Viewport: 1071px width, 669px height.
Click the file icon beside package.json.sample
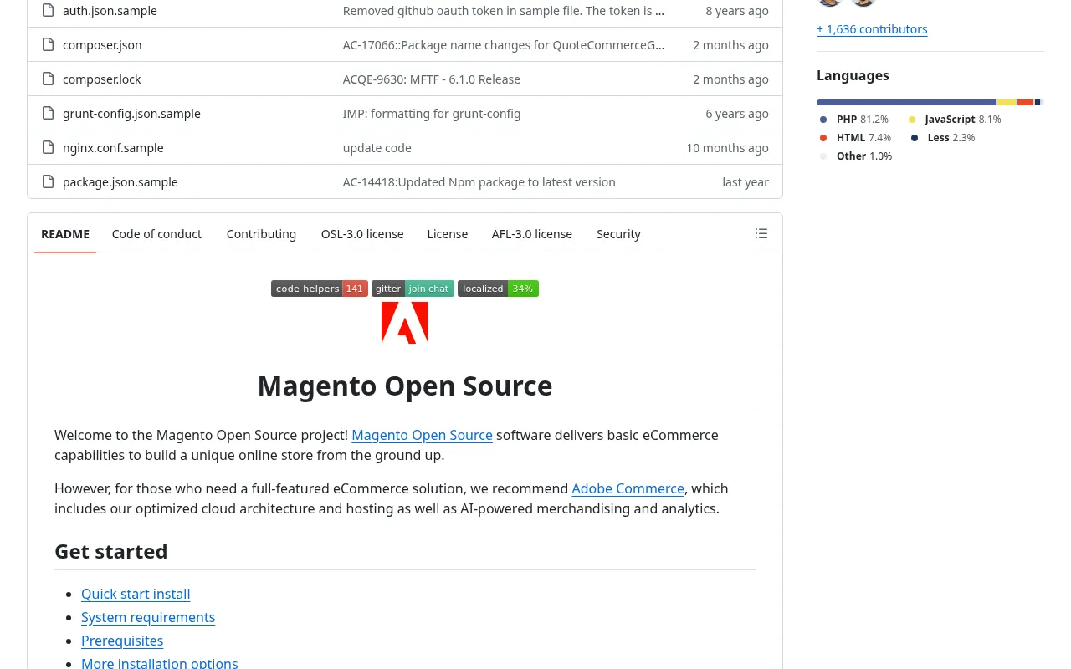[48, 182]
